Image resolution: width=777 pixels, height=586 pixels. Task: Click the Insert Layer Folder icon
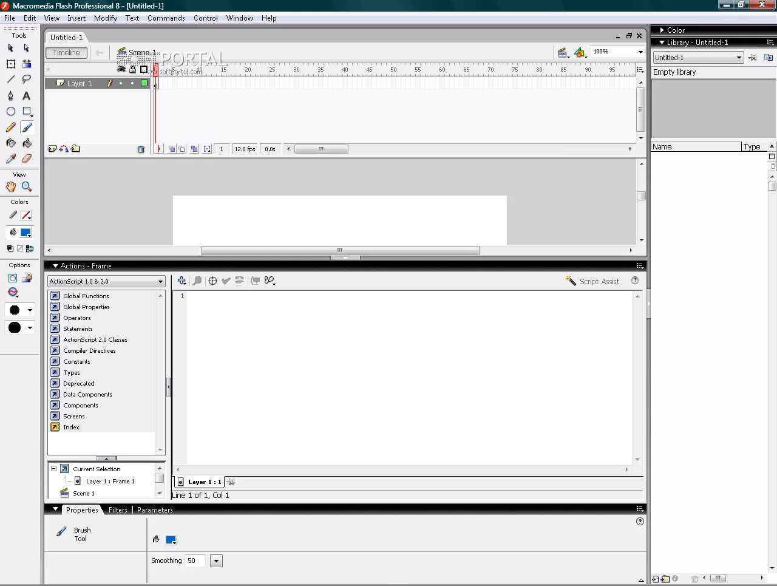(x=75, y=149)
